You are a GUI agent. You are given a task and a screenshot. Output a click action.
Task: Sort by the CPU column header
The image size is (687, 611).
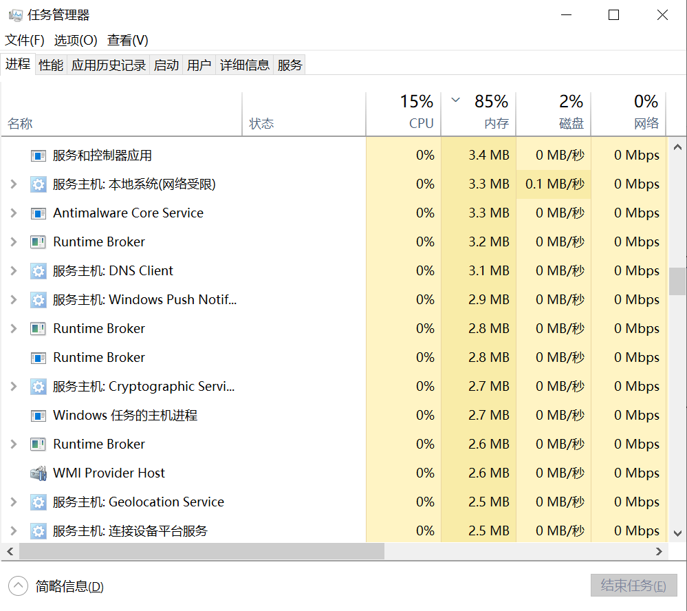(x=404, y=114)
